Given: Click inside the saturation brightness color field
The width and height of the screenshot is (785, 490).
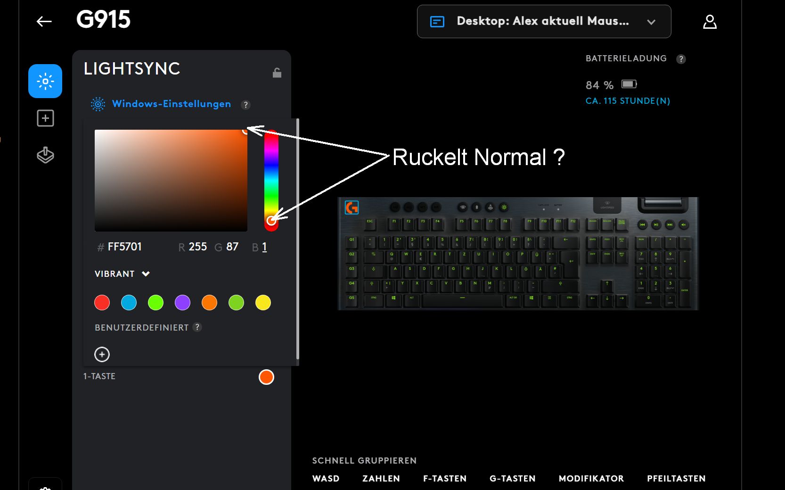Looking at the screenshot, I should (x=171, y=181).
